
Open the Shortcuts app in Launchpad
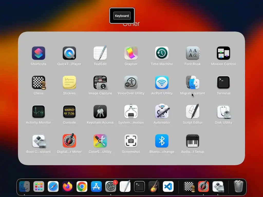pos(39,53)
